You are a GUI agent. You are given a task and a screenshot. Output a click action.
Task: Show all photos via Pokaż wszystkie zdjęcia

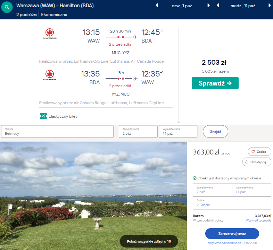point(149,241)
